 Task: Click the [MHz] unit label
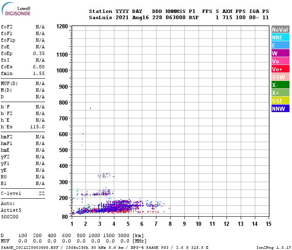point(139,241)
